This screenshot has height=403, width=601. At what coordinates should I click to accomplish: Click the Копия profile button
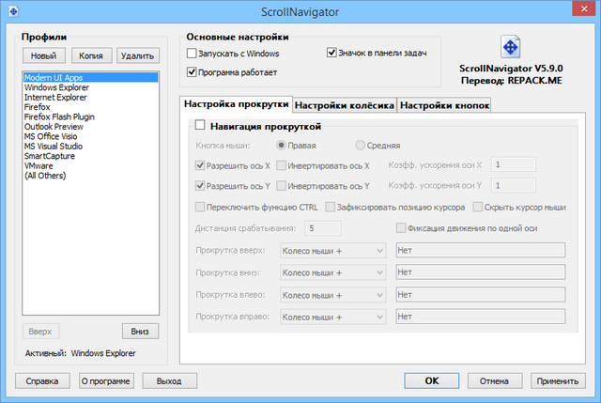pos(91,55)
